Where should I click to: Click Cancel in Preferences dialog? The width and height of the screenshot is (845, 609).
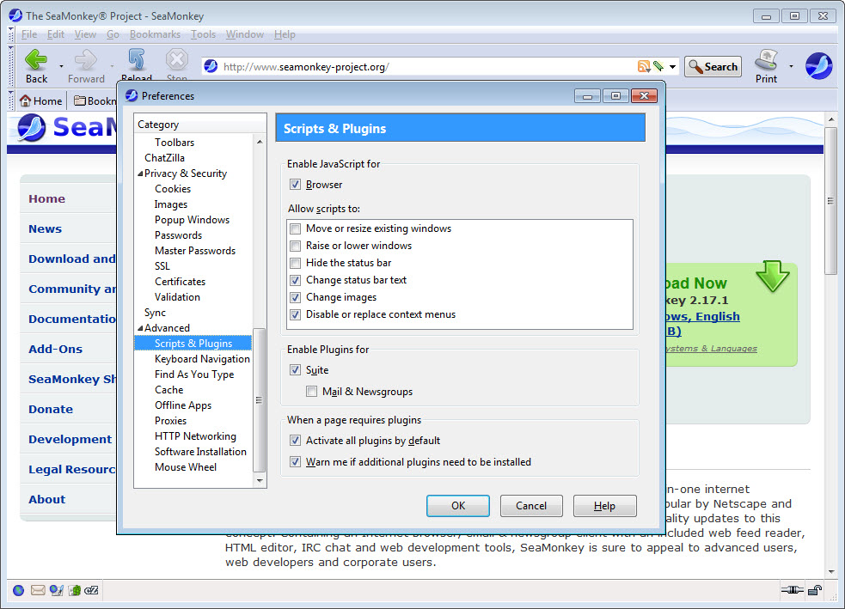[531, 506]
